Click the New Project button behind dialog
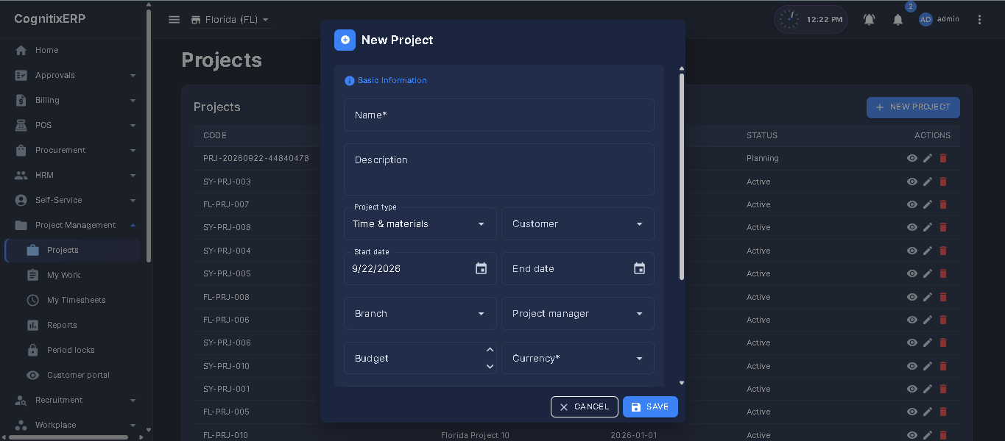 pos(913,107)
